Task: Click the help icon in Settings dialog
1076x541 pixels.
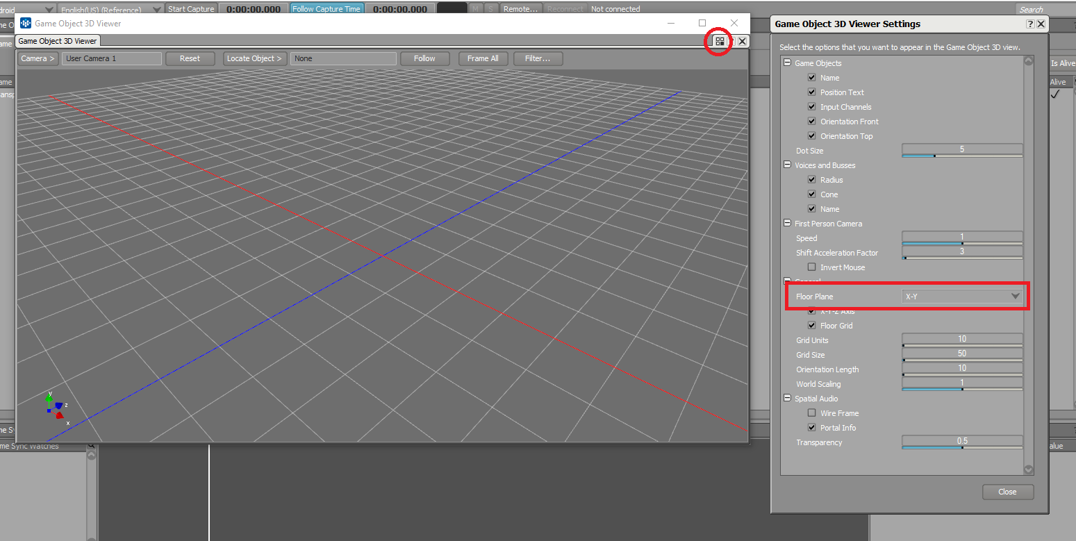Action: point(1029,24)
